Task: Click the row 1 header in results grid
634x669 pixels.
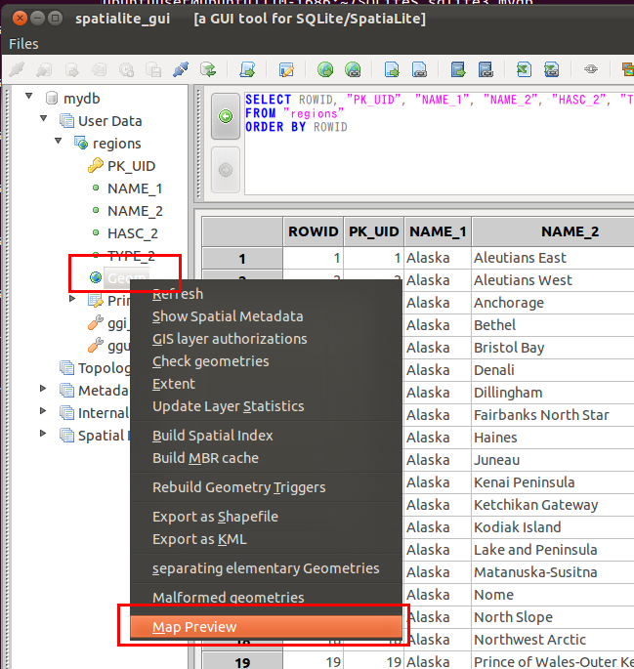Action: 242,258
